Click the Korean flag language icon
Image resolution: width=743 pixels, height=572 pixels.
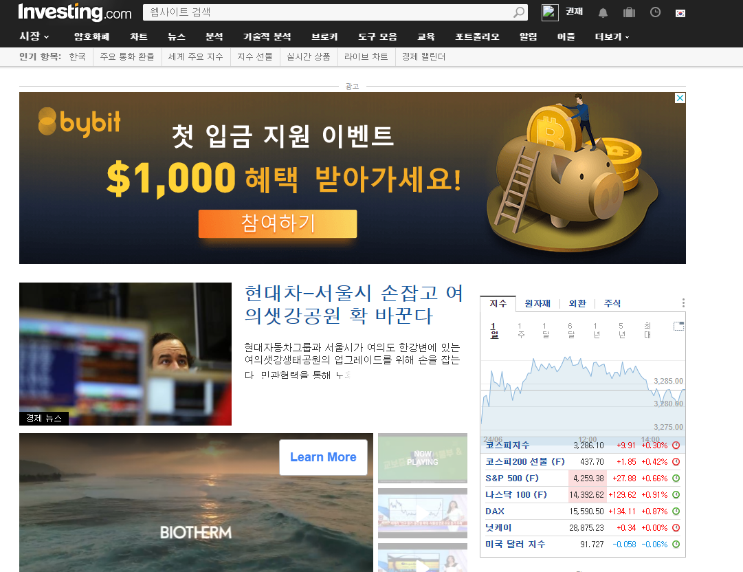680,13
